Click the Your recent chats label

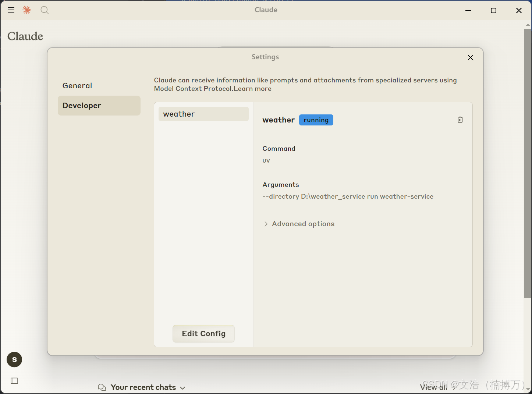(143, 387)
